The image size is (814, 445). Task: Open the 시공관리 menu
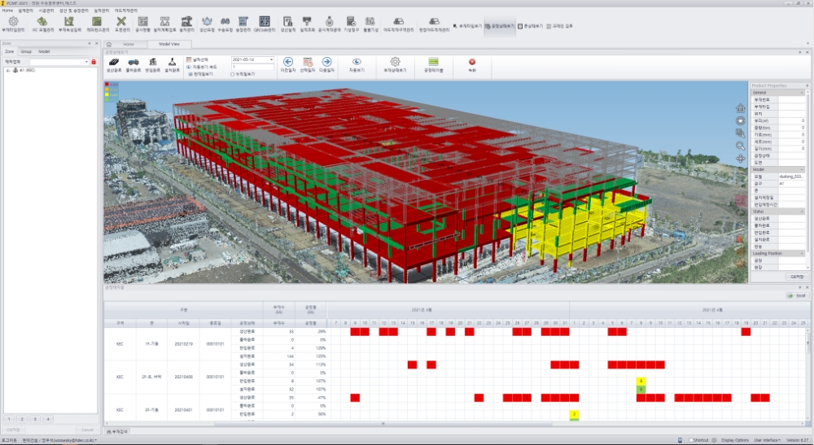(x=46, y=10)
